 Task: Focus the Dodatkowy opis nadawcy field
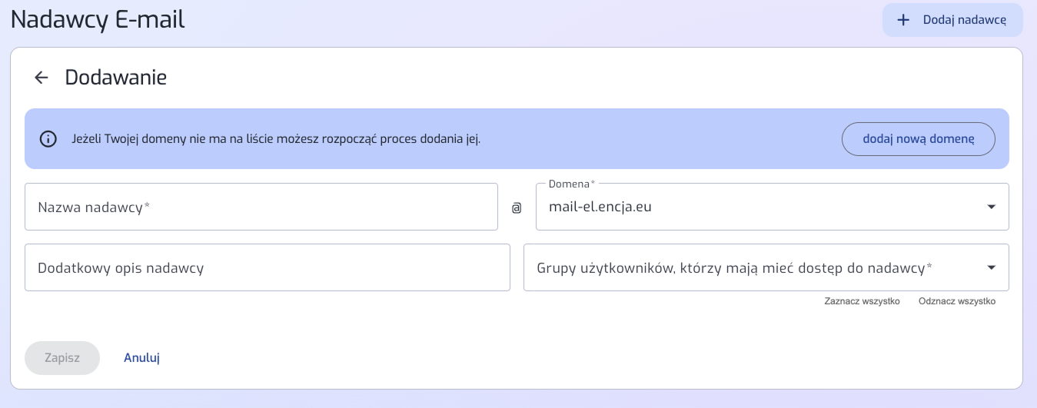click(267, 267)
